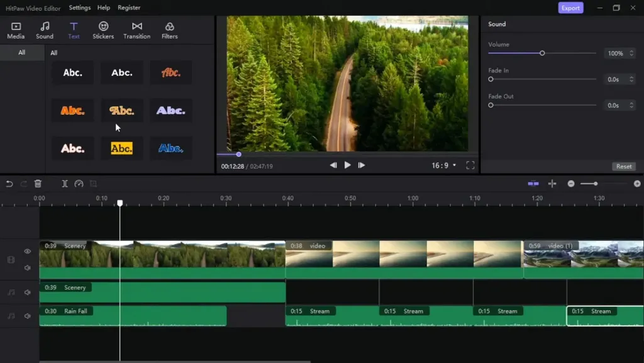Switch to the Text tab
Image resolution: width=644 pixels, height=363 pixels.
74,31
